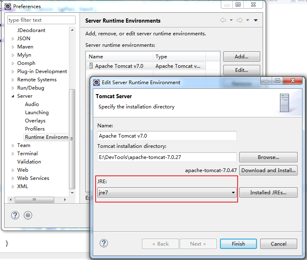Click the tree horizontal scrollbar thumb

pyautogui.click(x=34, y=200)
